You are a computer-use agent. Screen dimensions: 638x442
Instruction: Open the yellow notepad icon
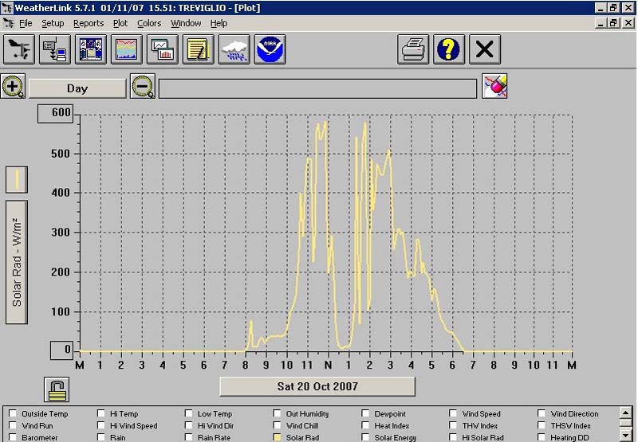click(x=198, y=49)
